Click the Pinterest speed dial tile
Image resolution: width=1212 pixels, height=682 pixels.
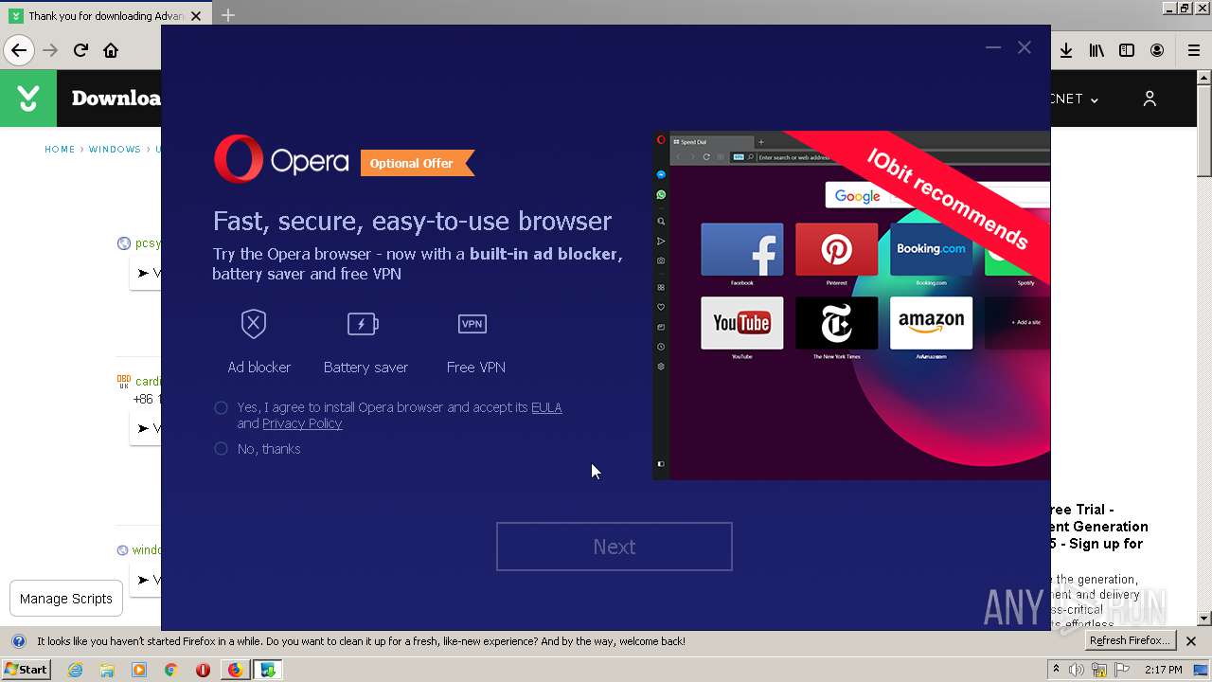click(837, 250)
